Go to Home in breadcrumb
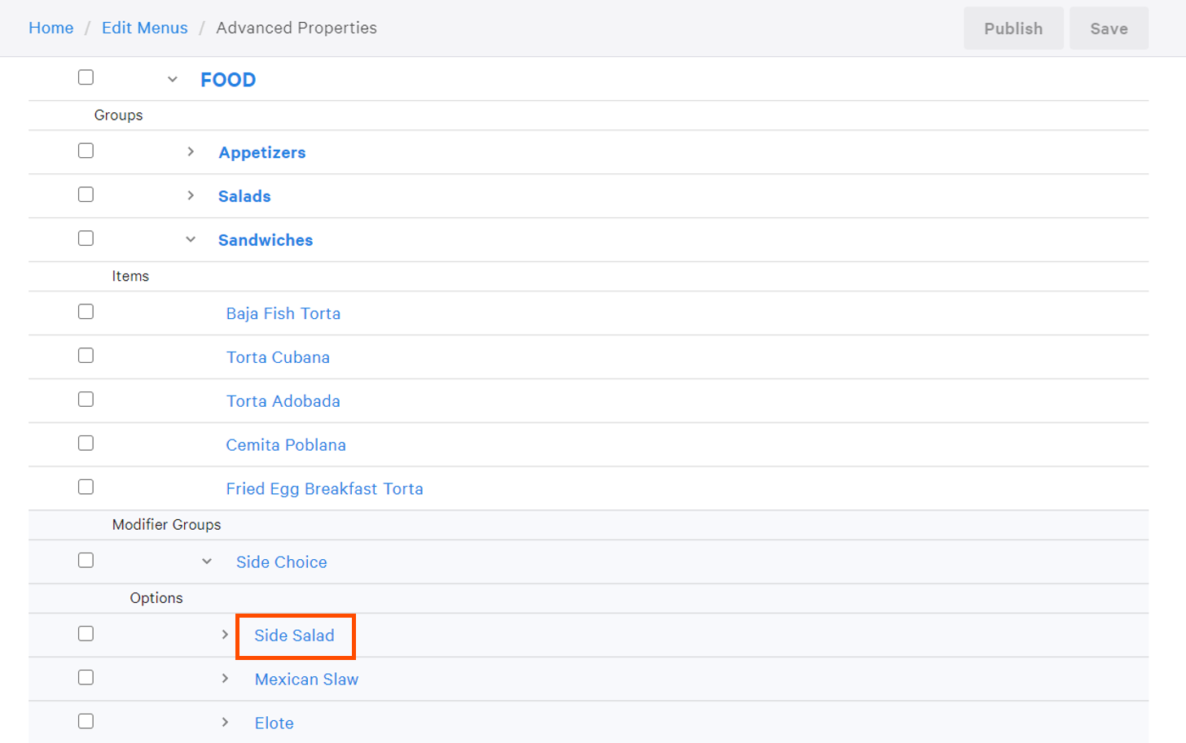Viewport: 1186px width, 743px height. [x=51, y=28]
